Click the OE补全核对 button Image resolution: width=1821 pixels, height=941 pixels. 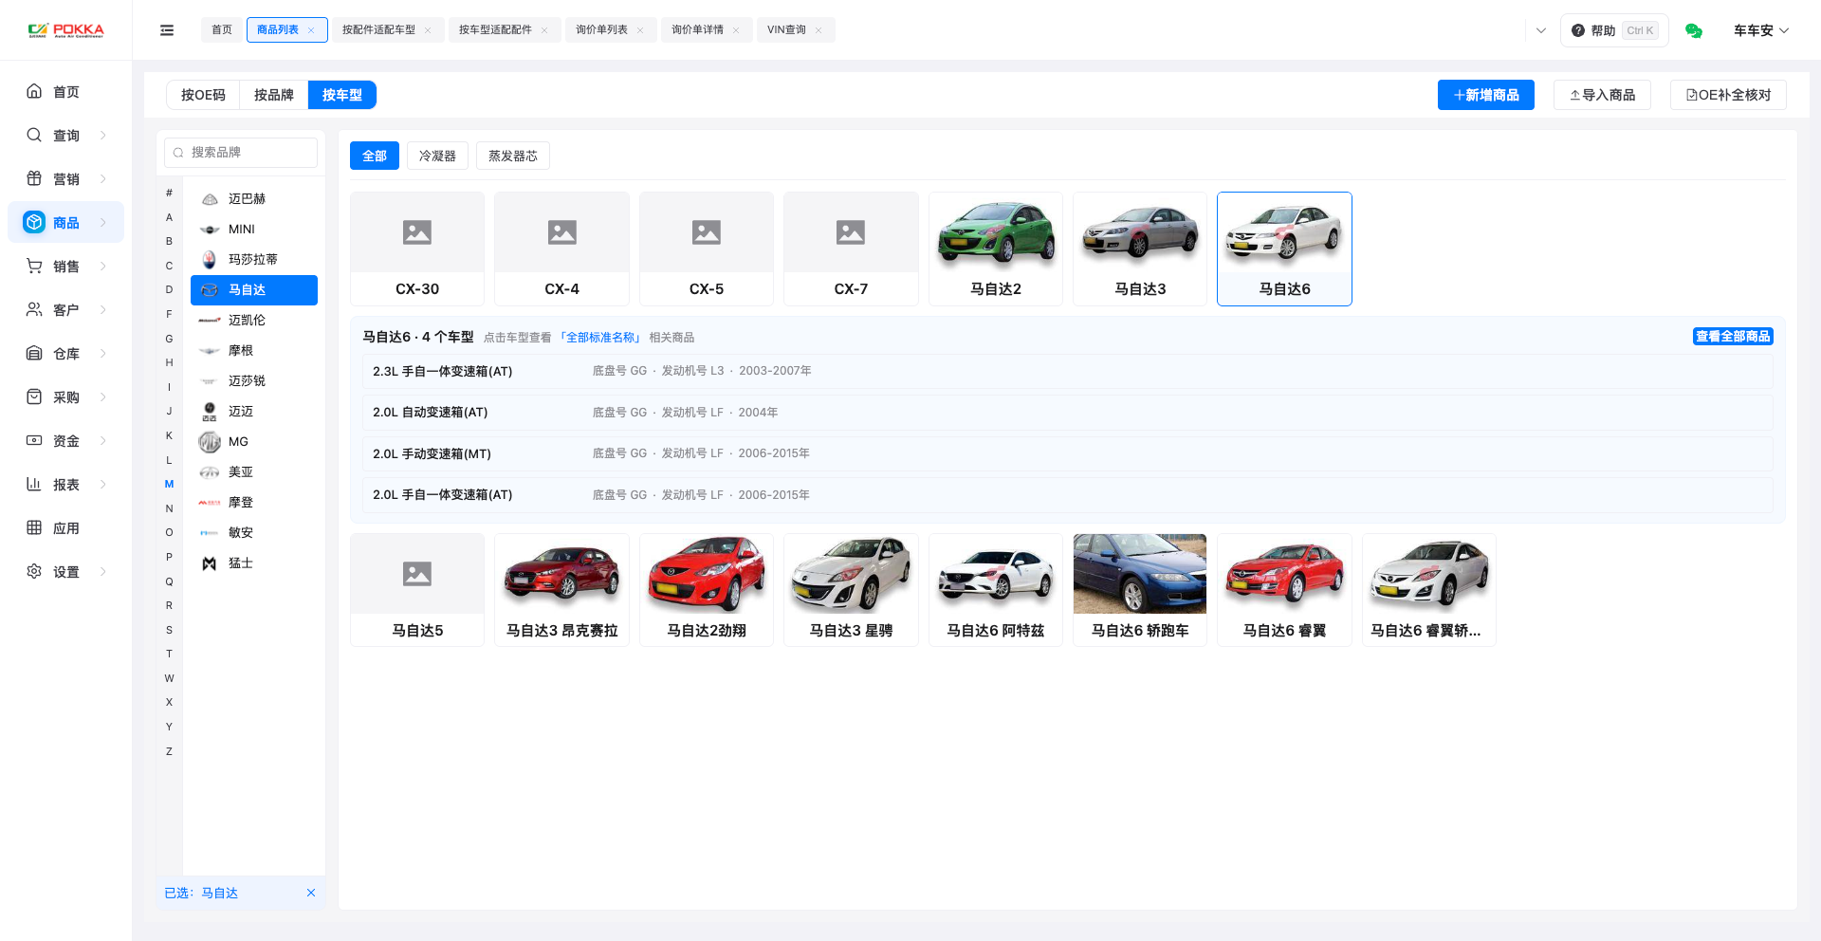(x=1728, y=95)
